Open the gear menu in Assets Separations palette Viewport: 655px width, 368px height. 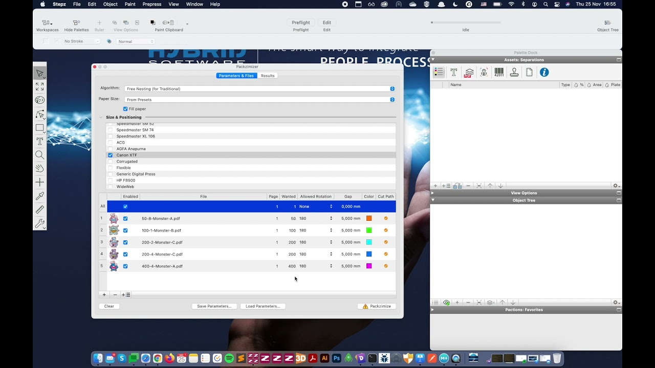click(x=616, y=186)
